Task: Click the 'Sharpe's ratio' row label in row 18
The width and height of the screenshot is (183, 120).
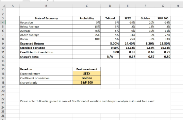Action: [x=46, y=82]
